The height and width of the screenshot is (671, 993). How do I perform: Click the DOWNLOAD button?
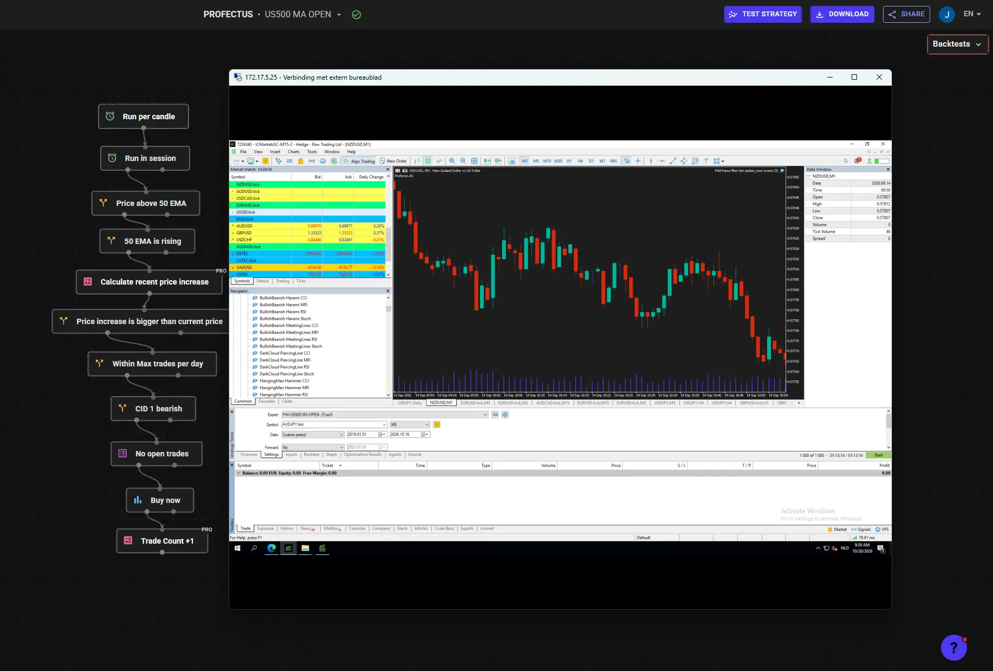tap(842, 14)
